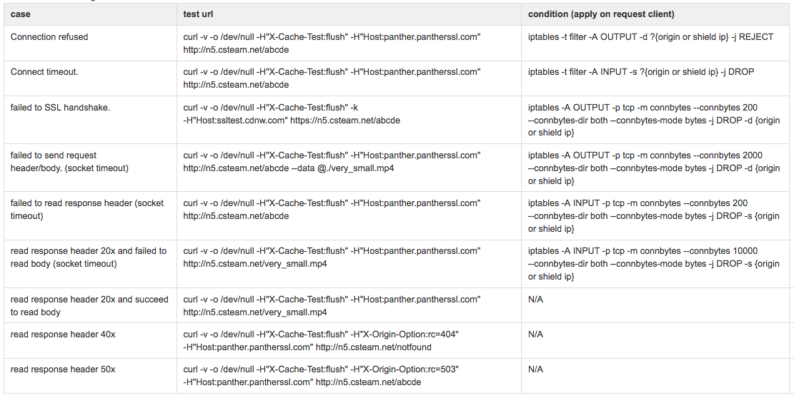Click N/A condition in the 40x row
794x398 pixels.
[x=535, y=335]
